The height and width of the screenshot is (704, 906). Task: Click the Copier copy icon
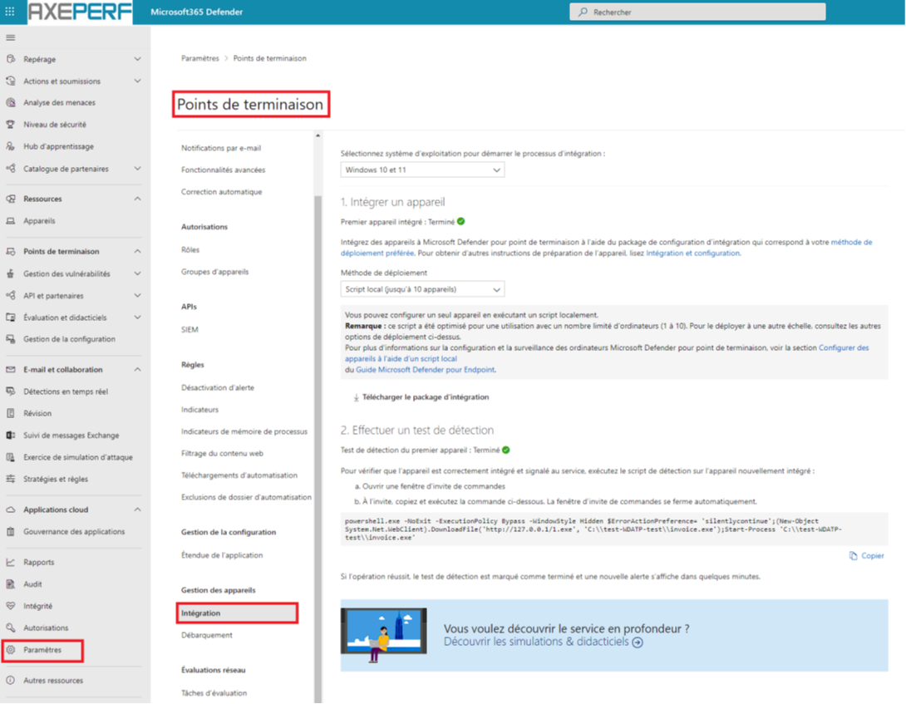(854, 556)
